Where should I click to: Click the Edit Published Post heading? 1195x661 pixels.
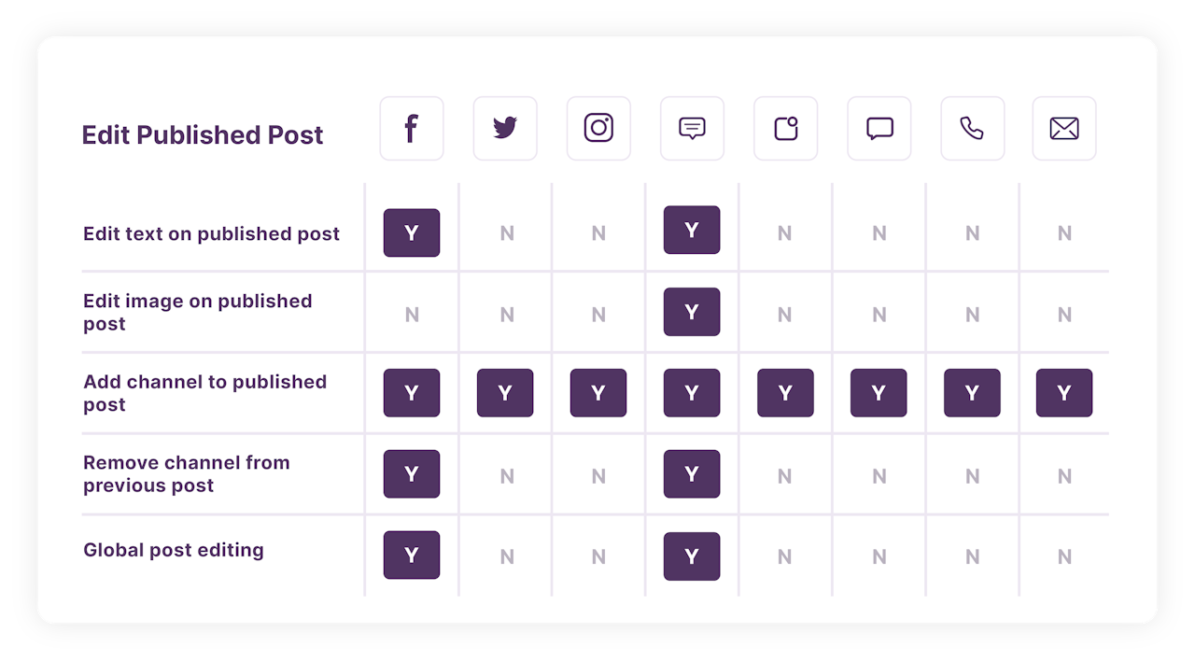[x=203, y=135]
